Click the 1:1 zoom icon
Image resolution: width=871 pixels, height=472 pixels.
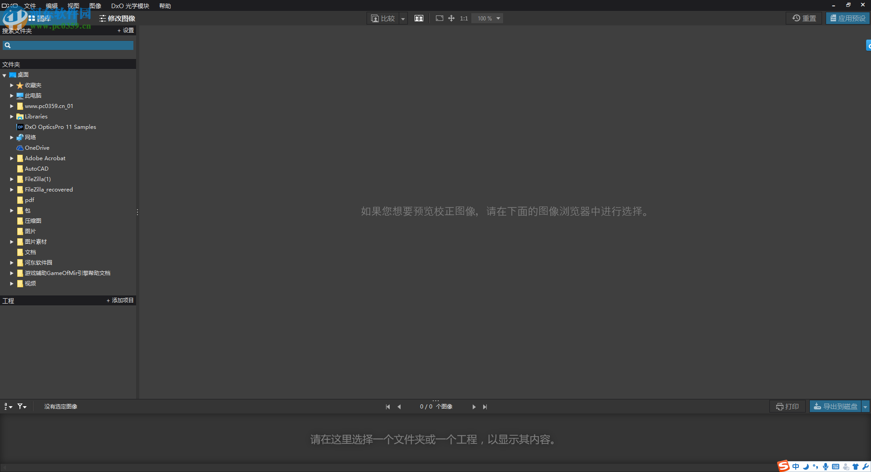pyautogui.click(x=463, y=18)
